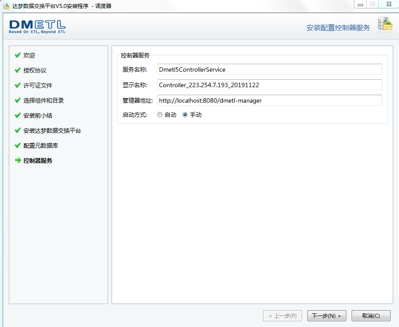Click the green checkmark beside 选择组件和目录
The image size is (399, 327).
tap(18, 100)
